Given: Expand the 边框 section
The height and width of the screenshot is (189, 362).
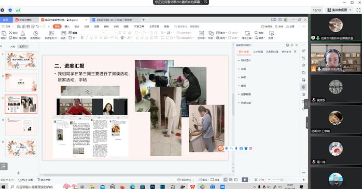Looking at the screenshot, I should [242, 69].
